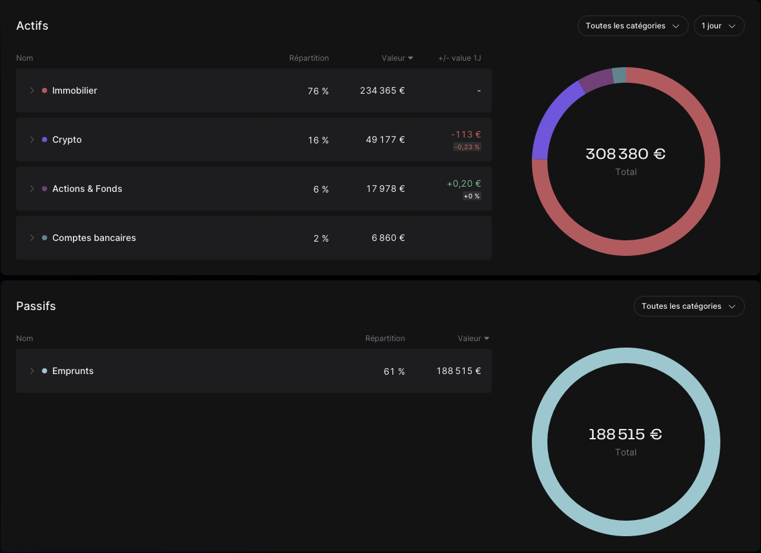This screenshot has width=761, height=553.
Task: Click the light blue Passifs donut ring
Action: point(540,442)
